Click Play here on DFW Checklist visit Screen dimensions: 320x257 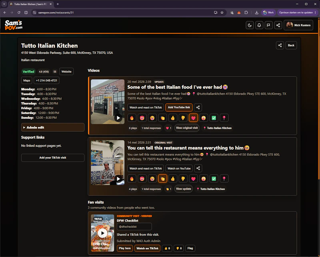(x=125, y=249)
